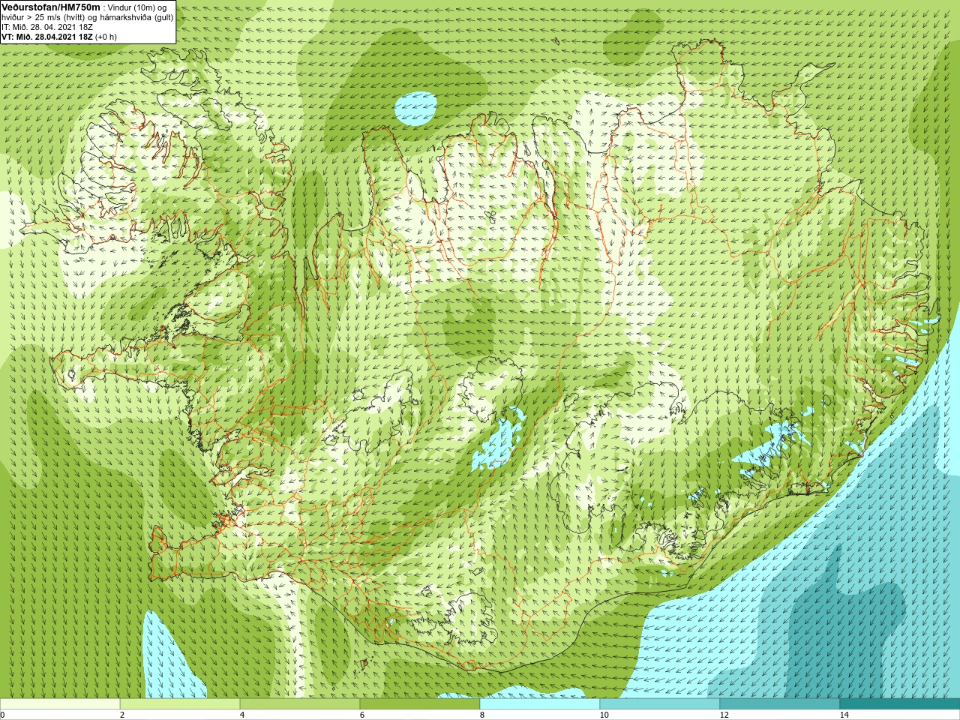The image size is (960, 720).
Task: Click the 2–4 m/s light green legend color
Action: (180, 704)
